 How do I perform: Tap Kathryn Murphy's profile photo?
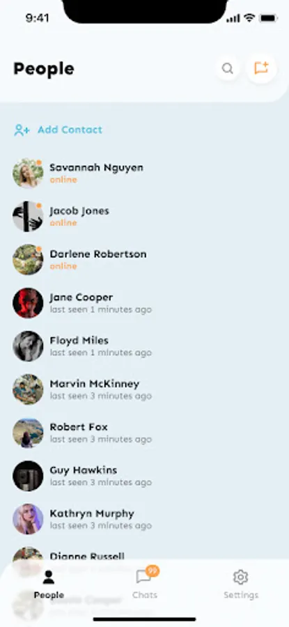[x=28, y=518]
